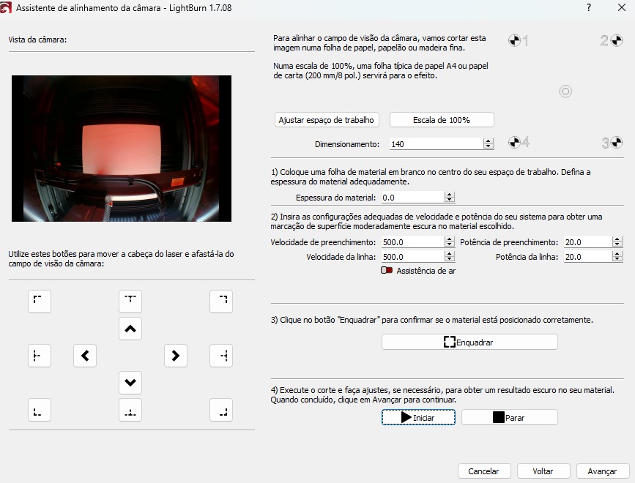635x483 pixels.
Task: Click the LightBurn app icon in title bar
Action: coord(6,8)
